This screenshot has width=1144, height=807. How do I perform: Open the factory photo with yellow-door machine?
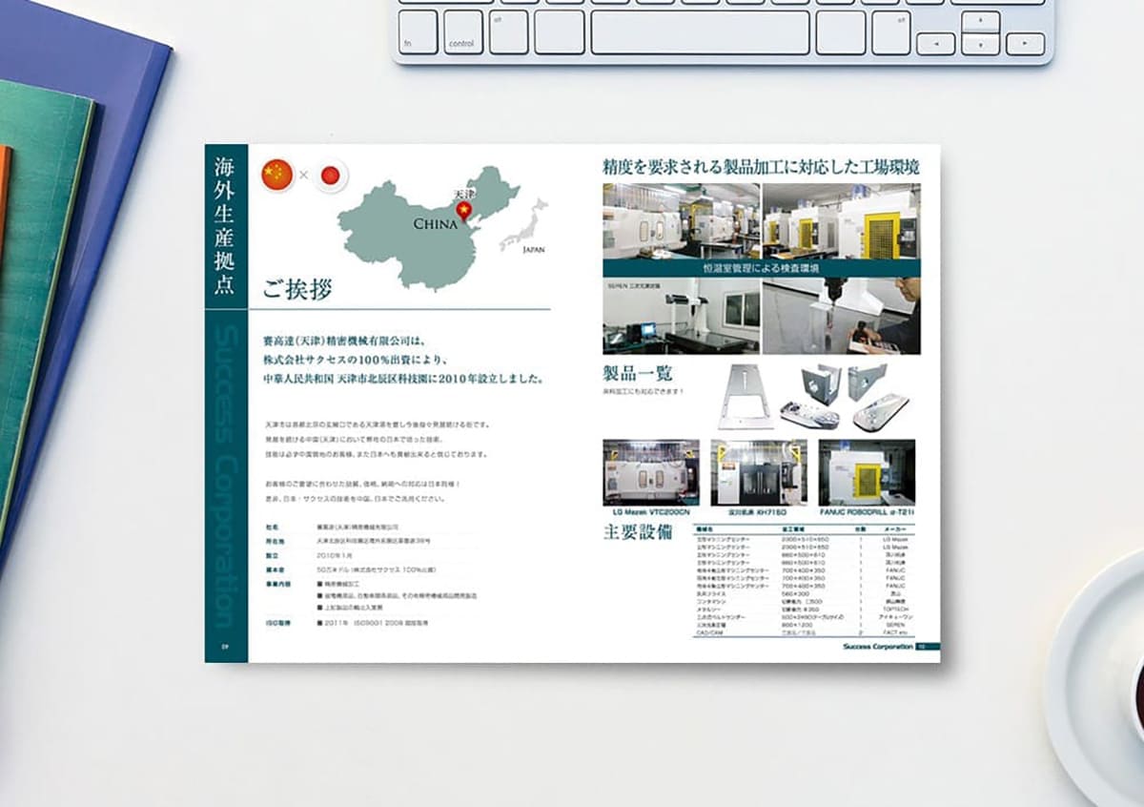(842, 220)
